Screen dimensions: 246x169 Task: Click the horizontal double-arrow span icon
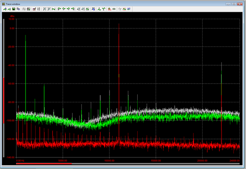click(114, 9)
